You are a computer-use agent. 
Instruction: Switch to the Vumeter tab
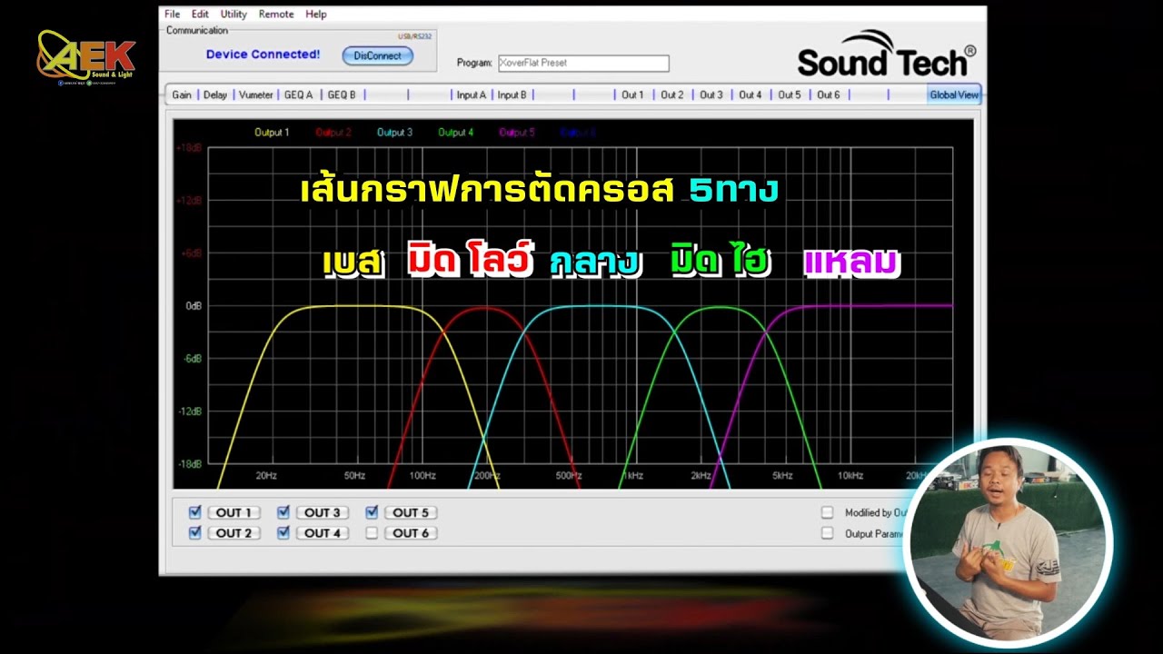[256, 94]
